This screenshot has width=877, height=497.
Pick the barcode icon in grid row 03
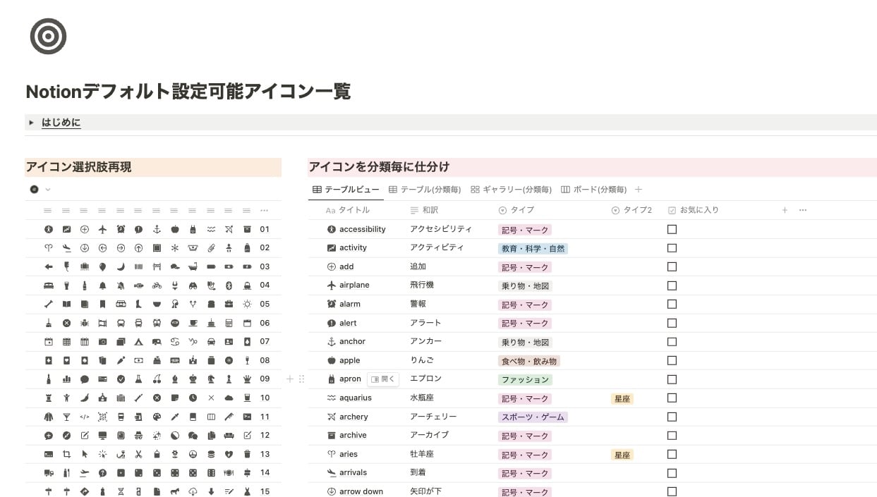[x=139, y=266]
